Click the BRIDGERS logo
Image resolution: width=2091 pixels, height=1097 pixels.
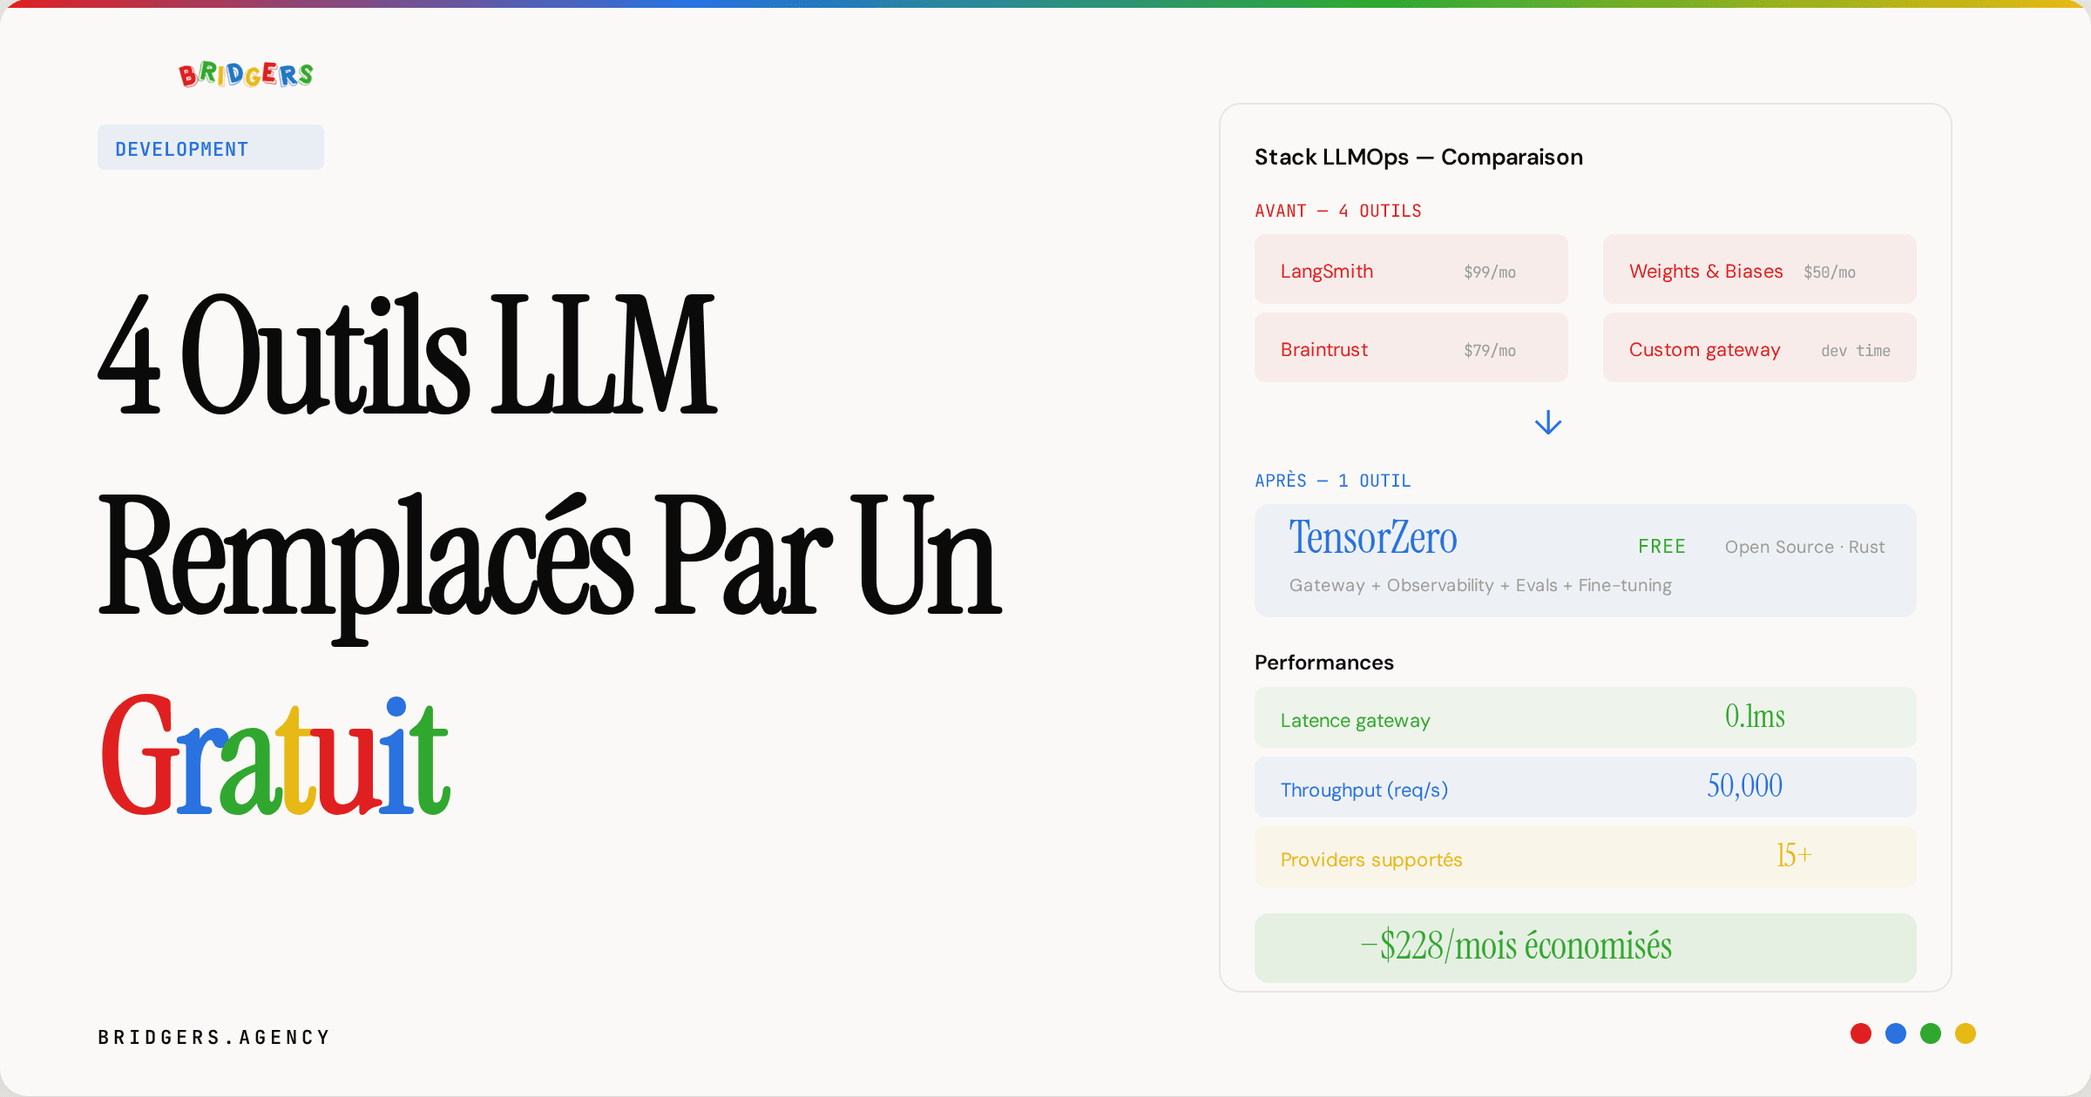[245, 73]
